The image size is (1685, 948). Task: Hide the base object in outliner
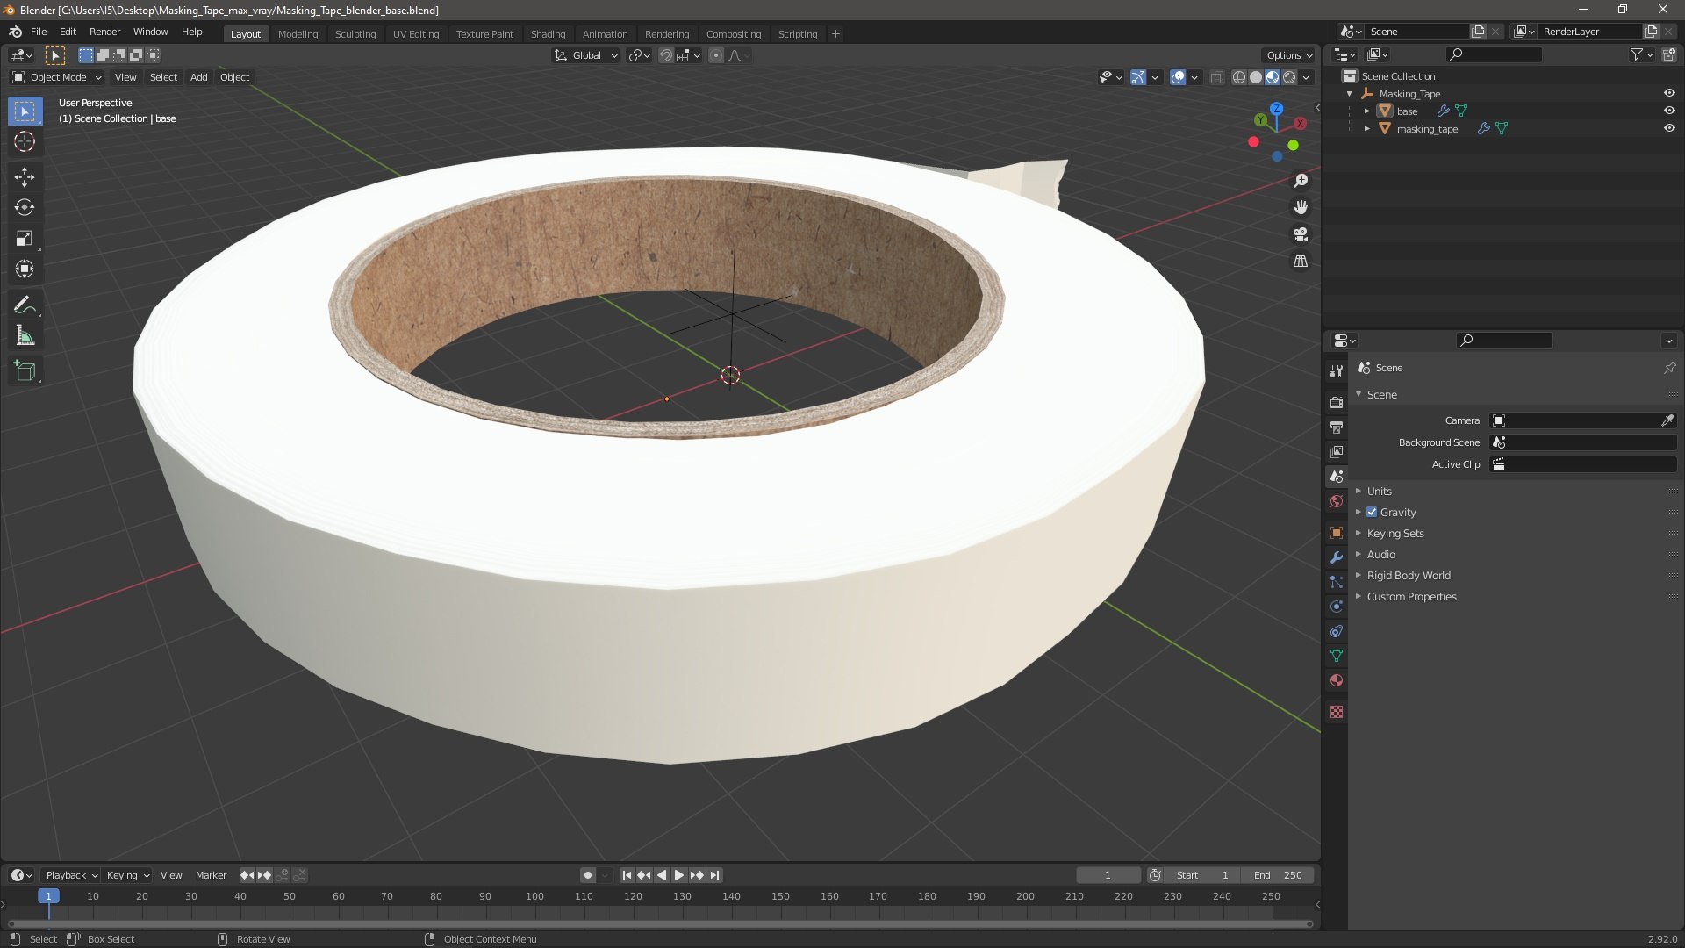click(x=1669, y=111)
